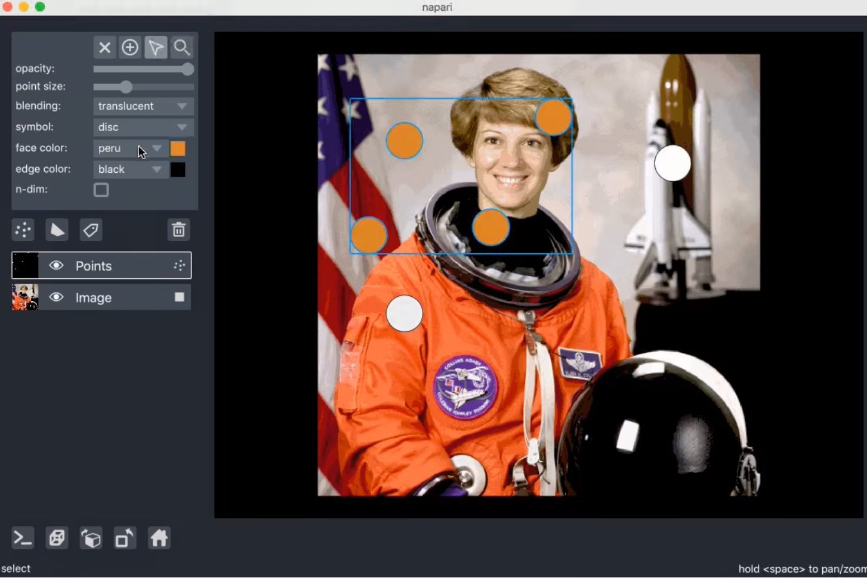Activate the select points arrow tool

tap(156, 48)
